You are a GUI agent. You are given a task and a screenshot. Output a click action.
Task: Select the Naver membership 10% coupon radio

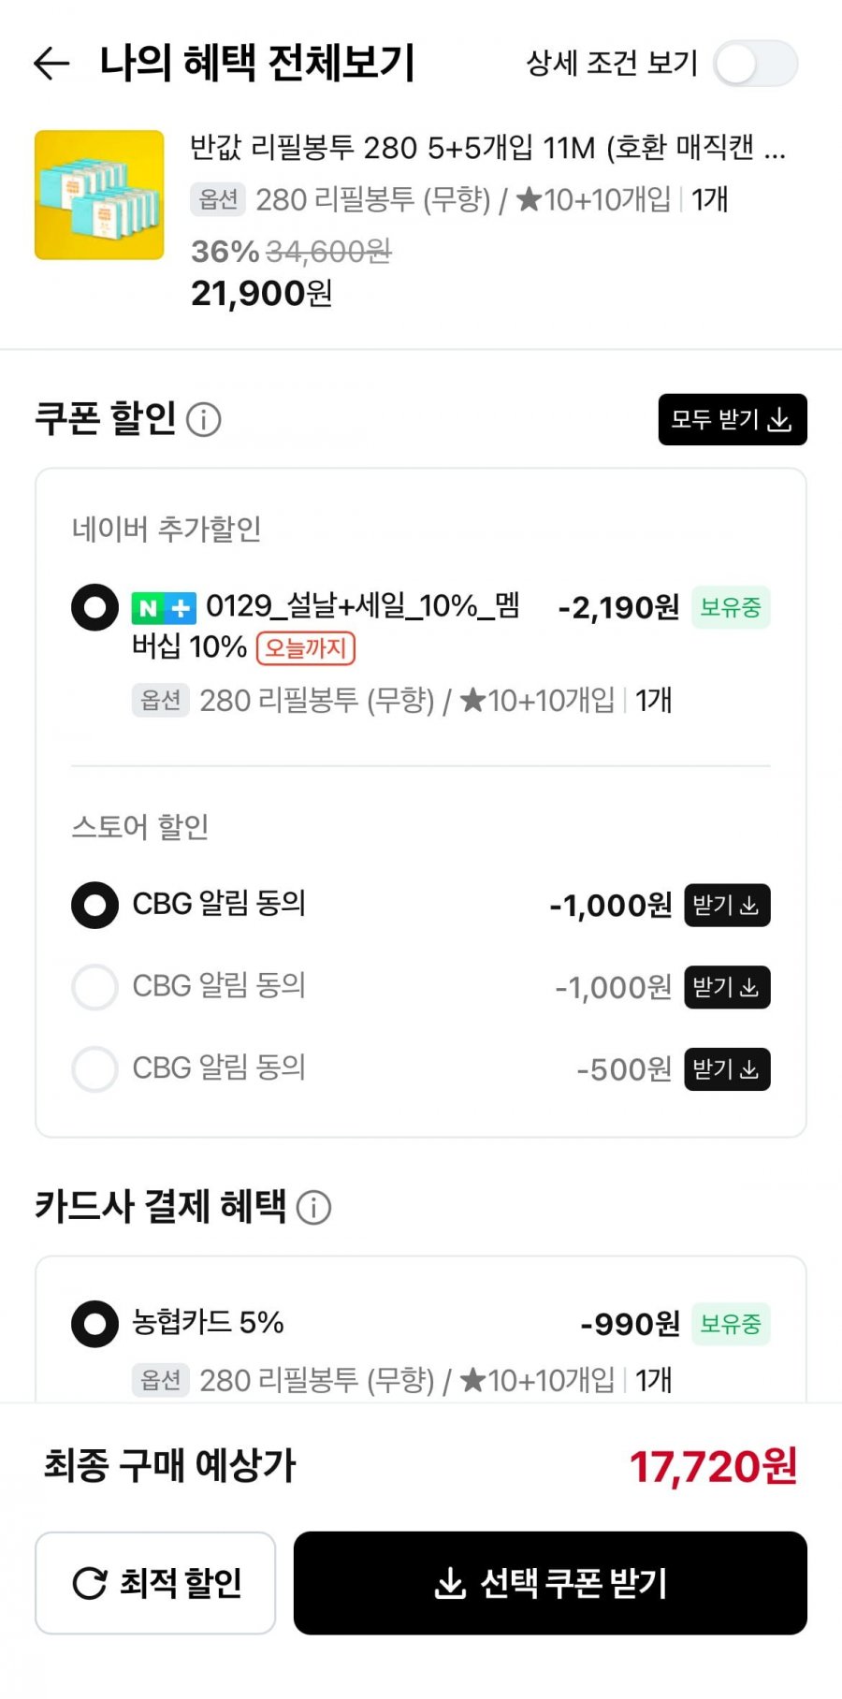95,608
